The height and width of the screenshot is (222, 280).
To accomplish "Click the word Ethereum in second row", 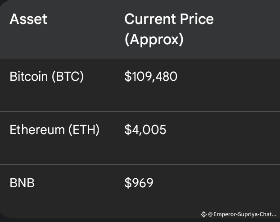I will coord(37,130).
